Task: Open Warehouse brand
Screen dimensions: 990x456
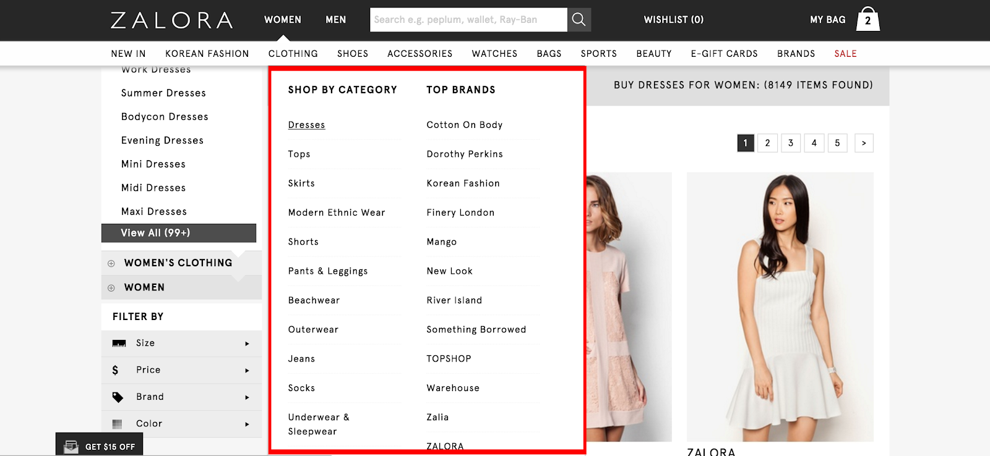Action: pos(453,388)
